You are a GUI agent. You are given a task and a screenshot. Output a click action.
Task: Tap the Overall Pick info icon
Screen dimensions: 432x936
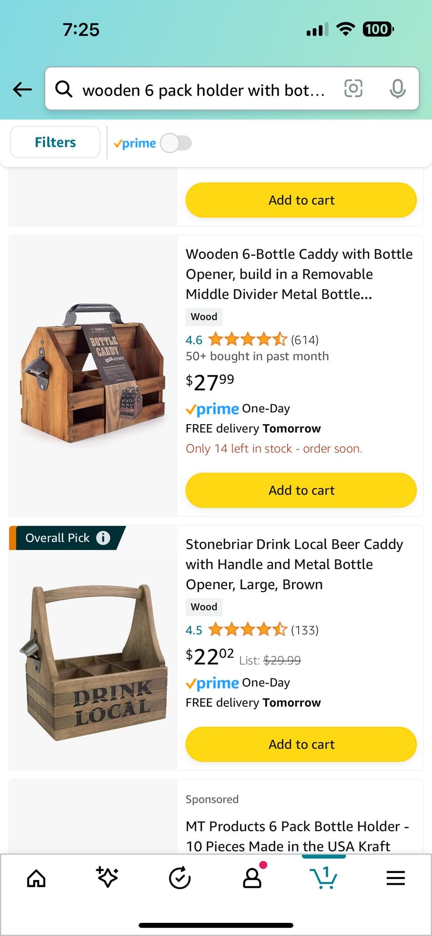tap(103, 538)
